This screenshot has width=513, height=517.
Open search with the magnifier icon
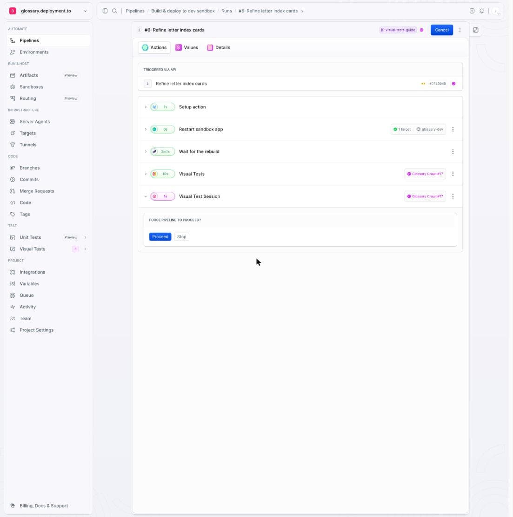[114, 11]
